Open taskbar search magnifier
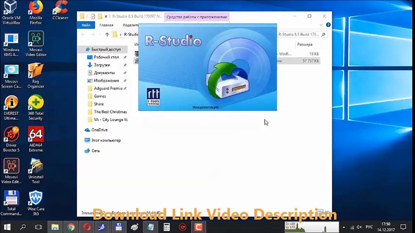Image resolution: width=415 pixels, height=233 pixels. (x=23, y=227)
